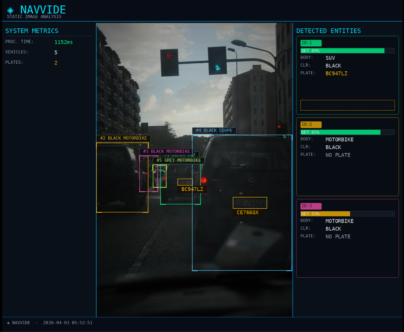Click the DETECTED ENTITIES panel header

pos(328,31)
